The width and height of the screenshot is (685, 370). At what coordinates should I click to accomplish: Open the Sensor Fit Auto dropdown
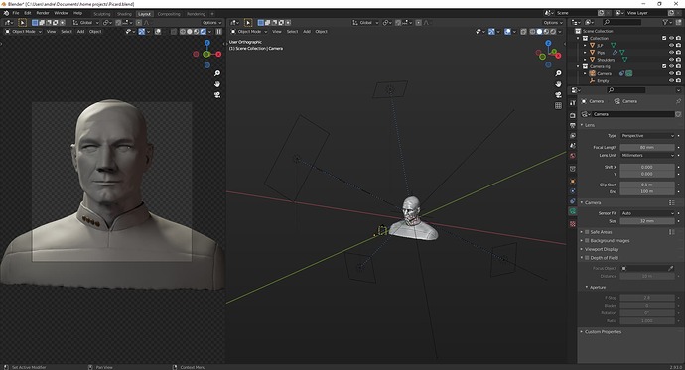point(647,213)
